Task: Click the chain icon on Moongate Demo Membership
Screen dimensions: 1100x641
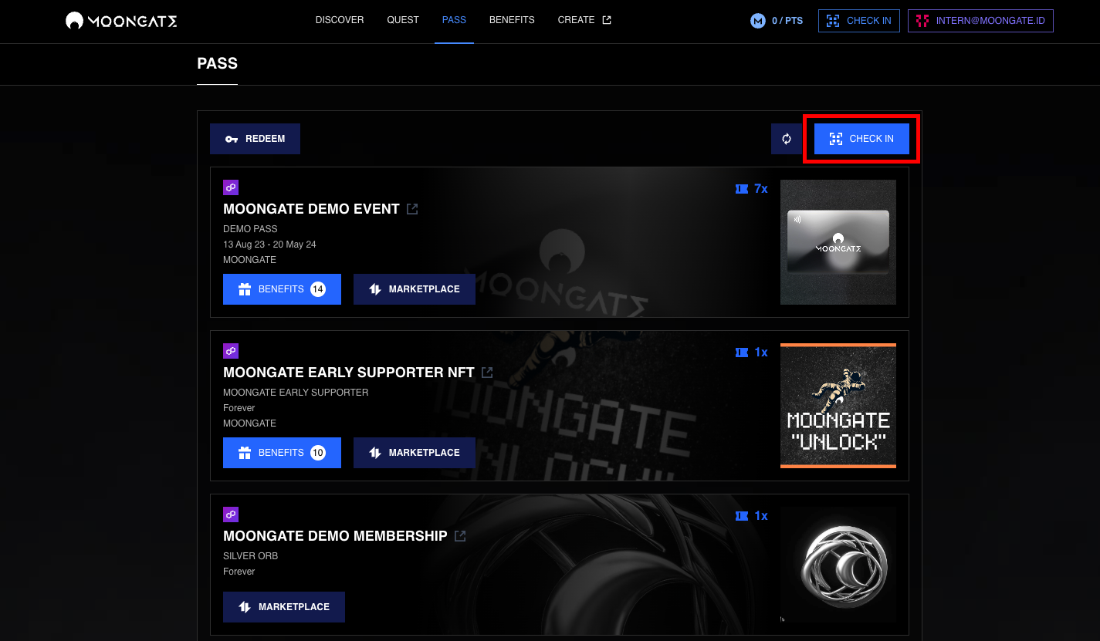Action: (231, 514)
